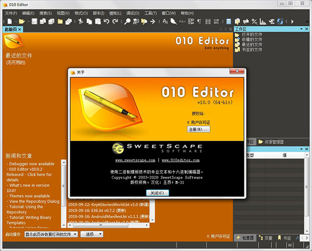The width and height of the screenshot is (312, 251).
Task: Expand the New file dropdown arrow
Action: 16,21
